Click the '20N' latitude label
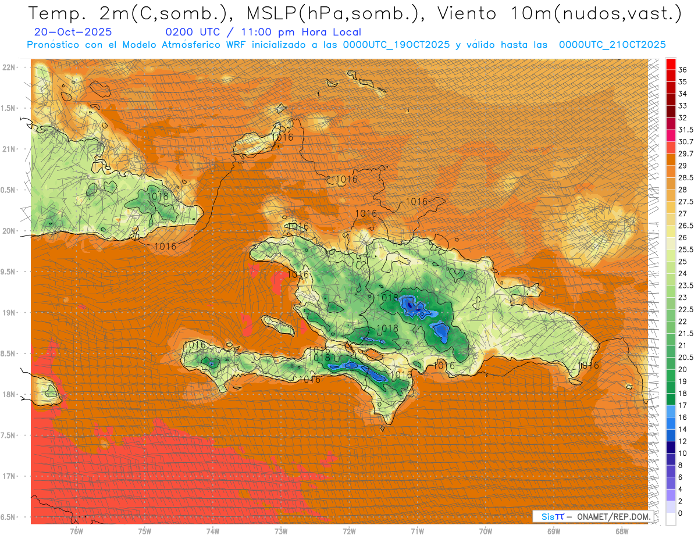This screenshot has height=539, width=698. tap(8, 231)
